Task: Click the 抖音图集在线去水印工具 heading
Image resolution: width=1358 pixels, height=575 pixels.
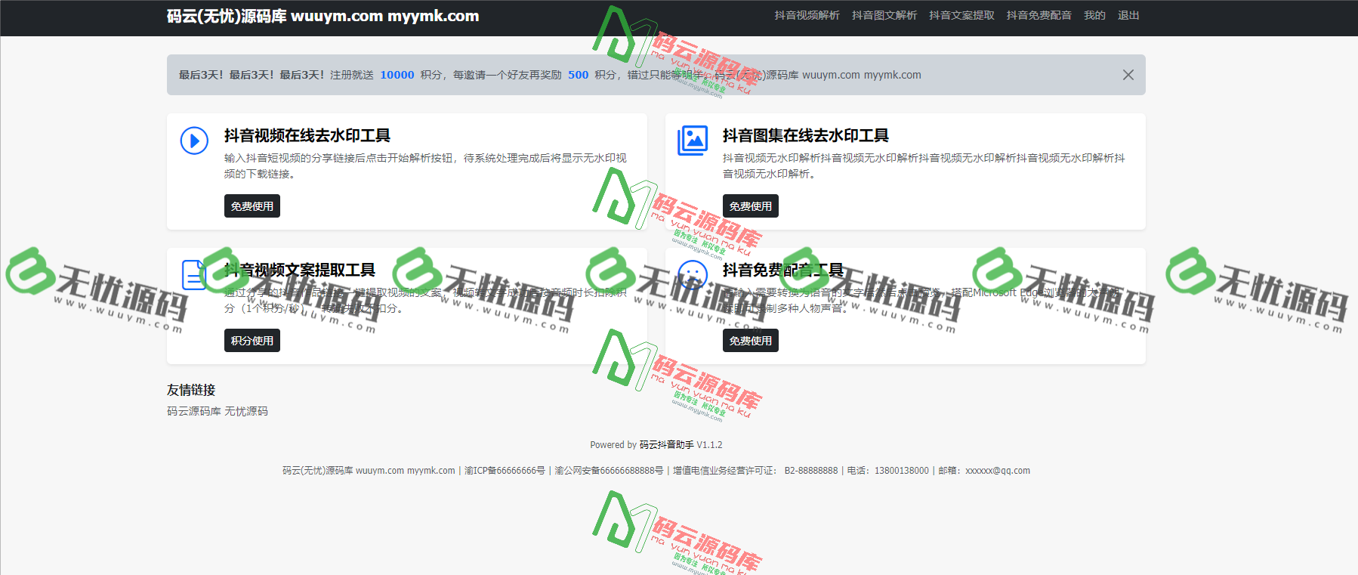Action: click(806, 135)
